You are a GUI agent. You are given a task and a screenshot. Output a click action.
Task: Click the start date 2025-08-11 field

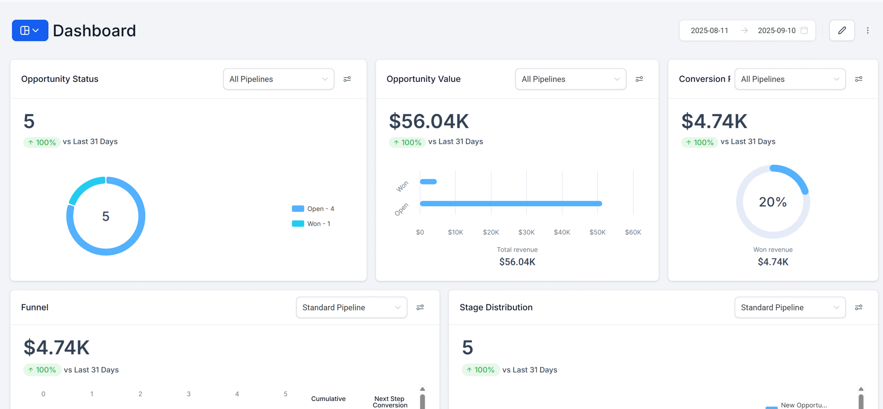click(709, 31)
